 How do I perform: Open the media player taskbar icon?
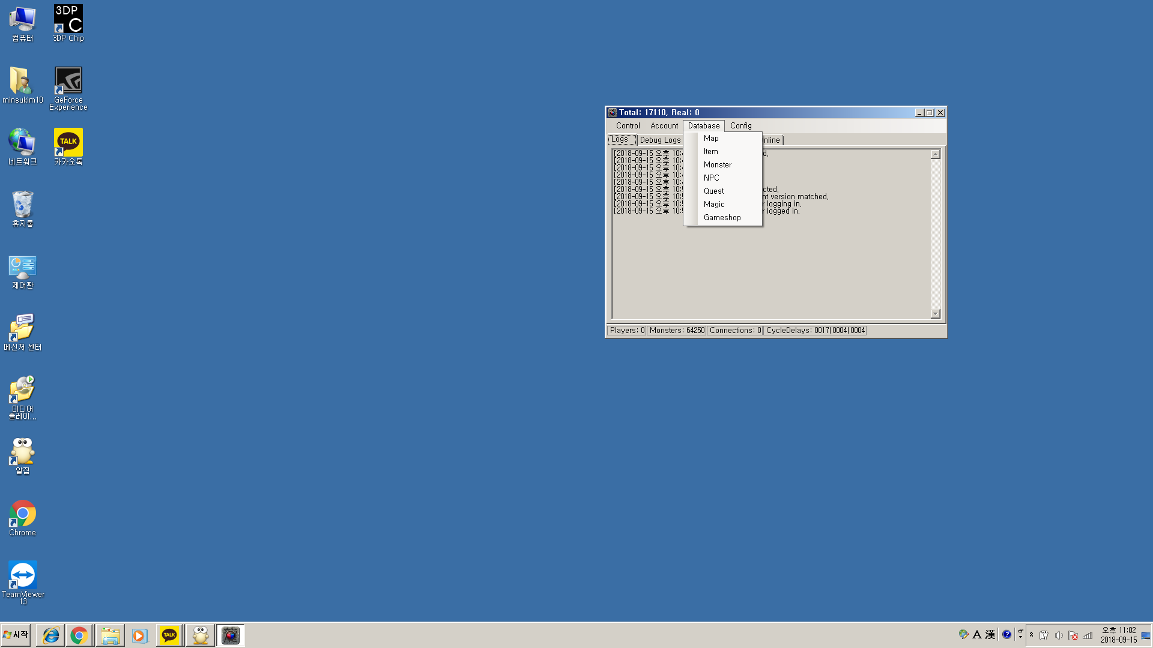[139, 635]
